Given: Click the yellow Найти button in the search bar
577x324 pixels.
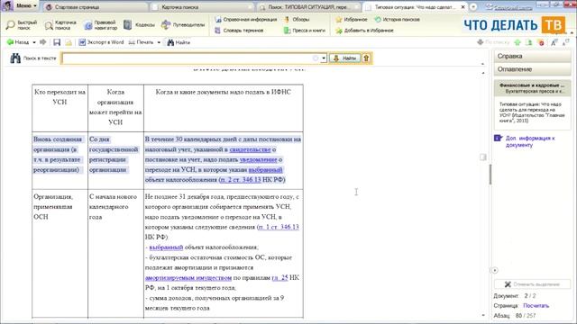Looking at the screenshot, I should pyautogui.click(x=345, y=58).
